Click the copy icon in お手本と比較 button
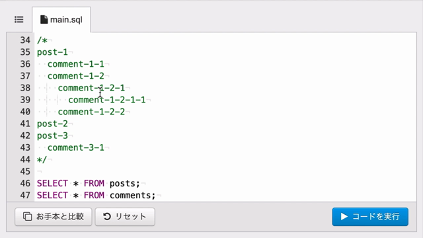Screen dimensions: 423x238 (27, 216)
